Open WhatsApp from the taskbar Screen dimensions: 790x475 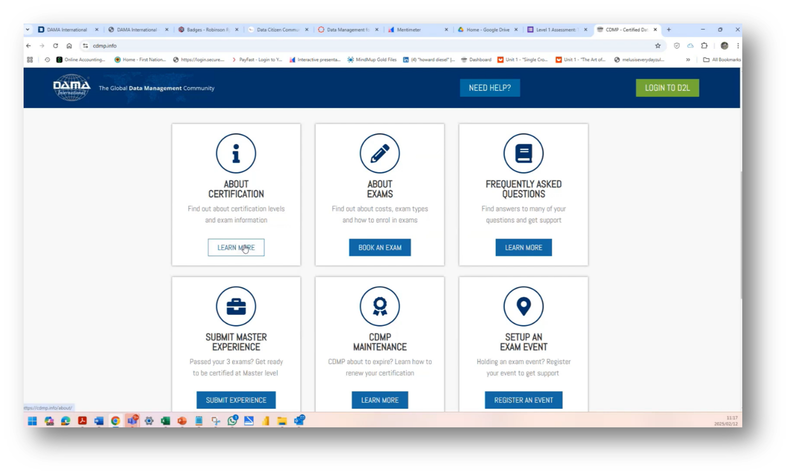click(232, 421)
